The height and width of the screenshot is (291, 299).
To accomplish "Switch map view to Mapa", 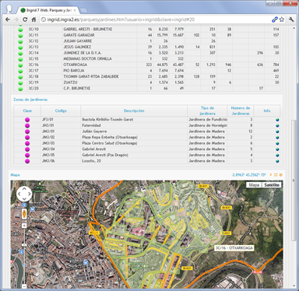I will [x=254, y=185].
